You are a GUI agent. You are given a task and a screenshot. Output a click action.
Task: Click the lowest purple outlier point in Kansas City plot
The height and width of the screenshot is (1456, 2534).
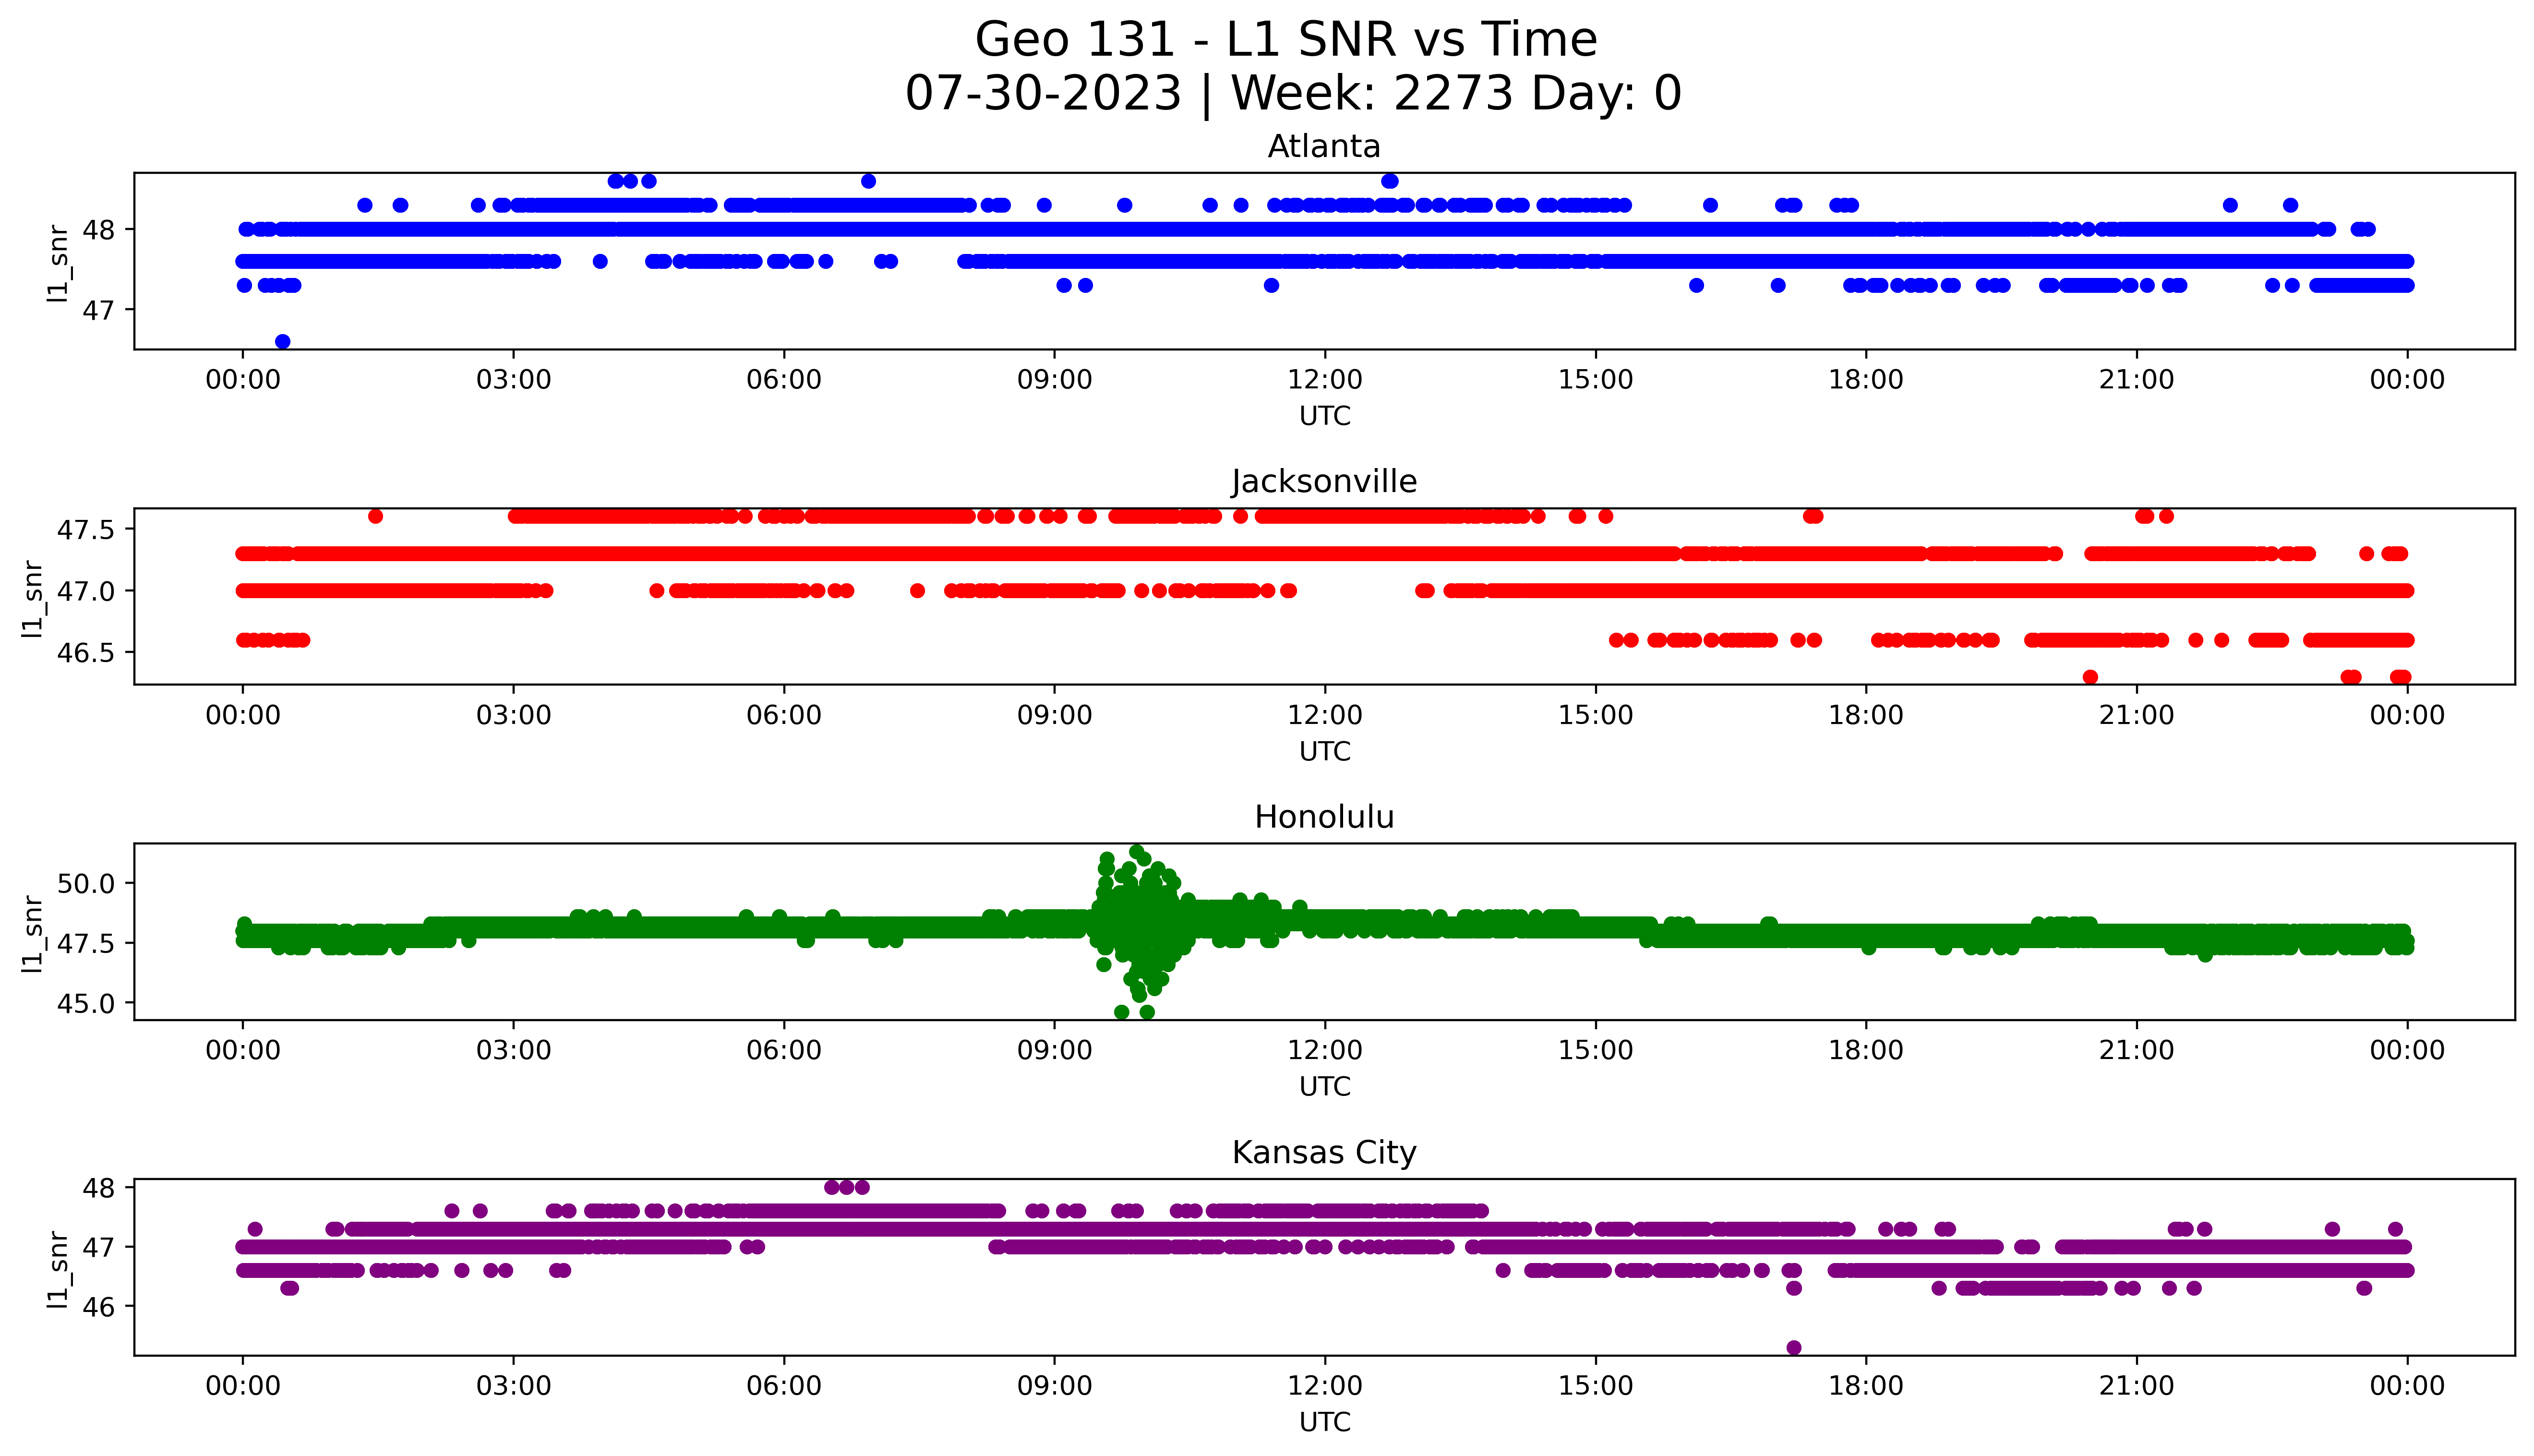1794,1348
